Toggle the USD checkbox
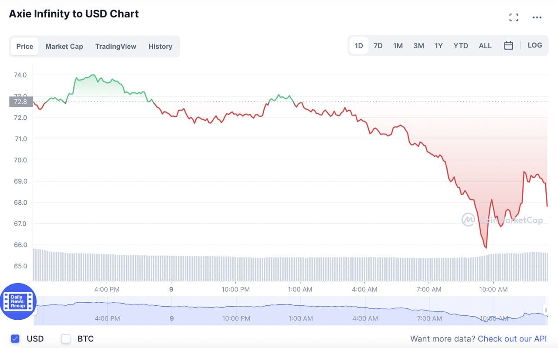 (15, 338)
